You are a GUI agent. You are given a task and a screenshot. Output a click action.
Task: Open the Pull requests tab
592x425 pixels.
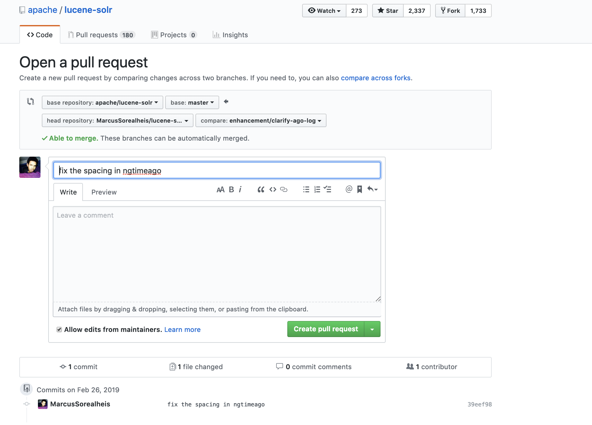coord(102,35)
